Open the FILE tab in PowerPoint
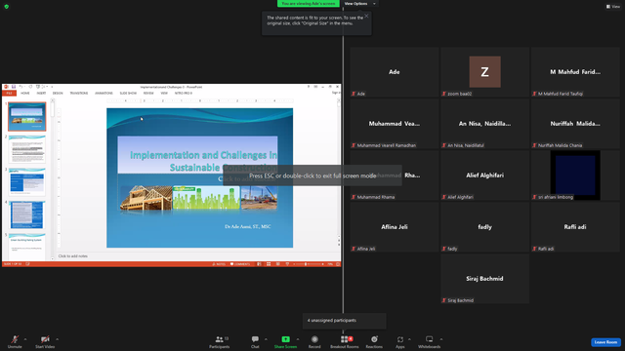 point(9,94)
